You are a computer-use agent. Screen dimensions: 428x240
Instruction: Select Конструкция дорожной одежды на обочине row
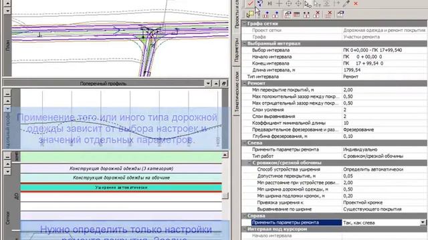click(121, 178)
